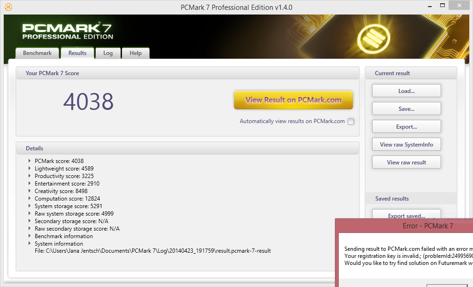Image resolution: width=473 pixels, height=287 pixels.
Task: Click the Saved results header
Action: click(392, 199)
